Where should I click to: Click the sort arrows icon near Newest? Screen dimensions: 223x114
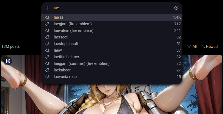pos(203,46)
